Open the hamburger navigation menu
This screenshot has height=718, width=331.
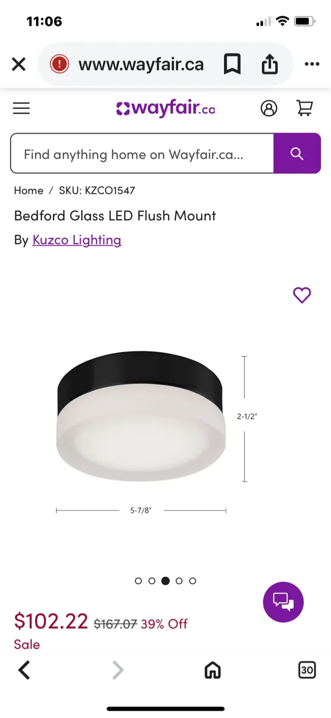tap(21, 108)
